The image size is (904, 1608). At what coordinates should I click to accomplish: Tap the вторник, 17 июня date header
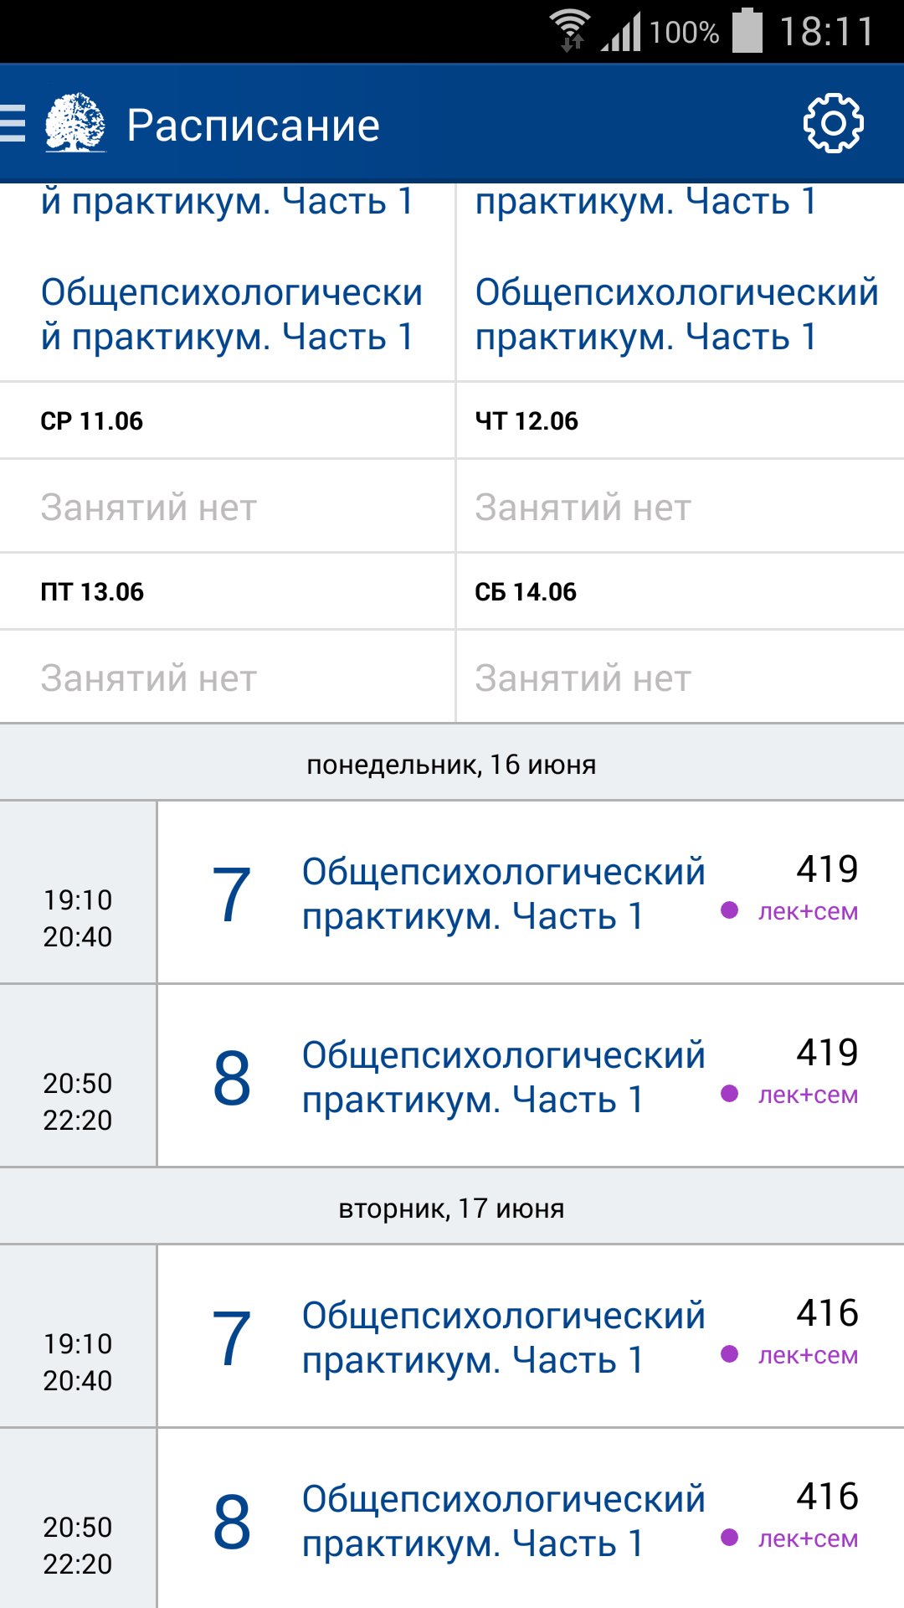pos(452,1208)
